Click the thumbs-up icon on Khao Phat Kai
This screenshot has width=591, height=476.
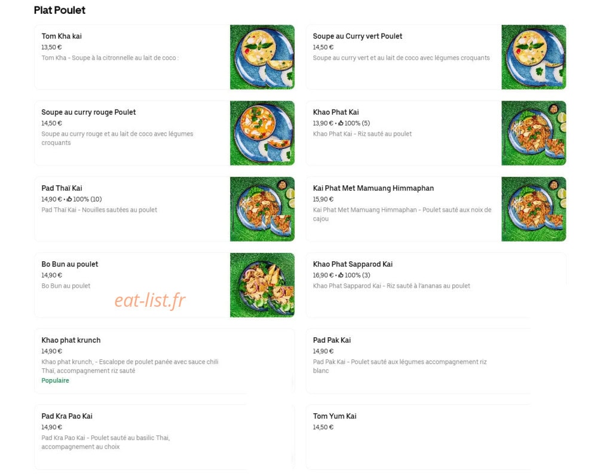pyautogui.click(x=341, y=123)
